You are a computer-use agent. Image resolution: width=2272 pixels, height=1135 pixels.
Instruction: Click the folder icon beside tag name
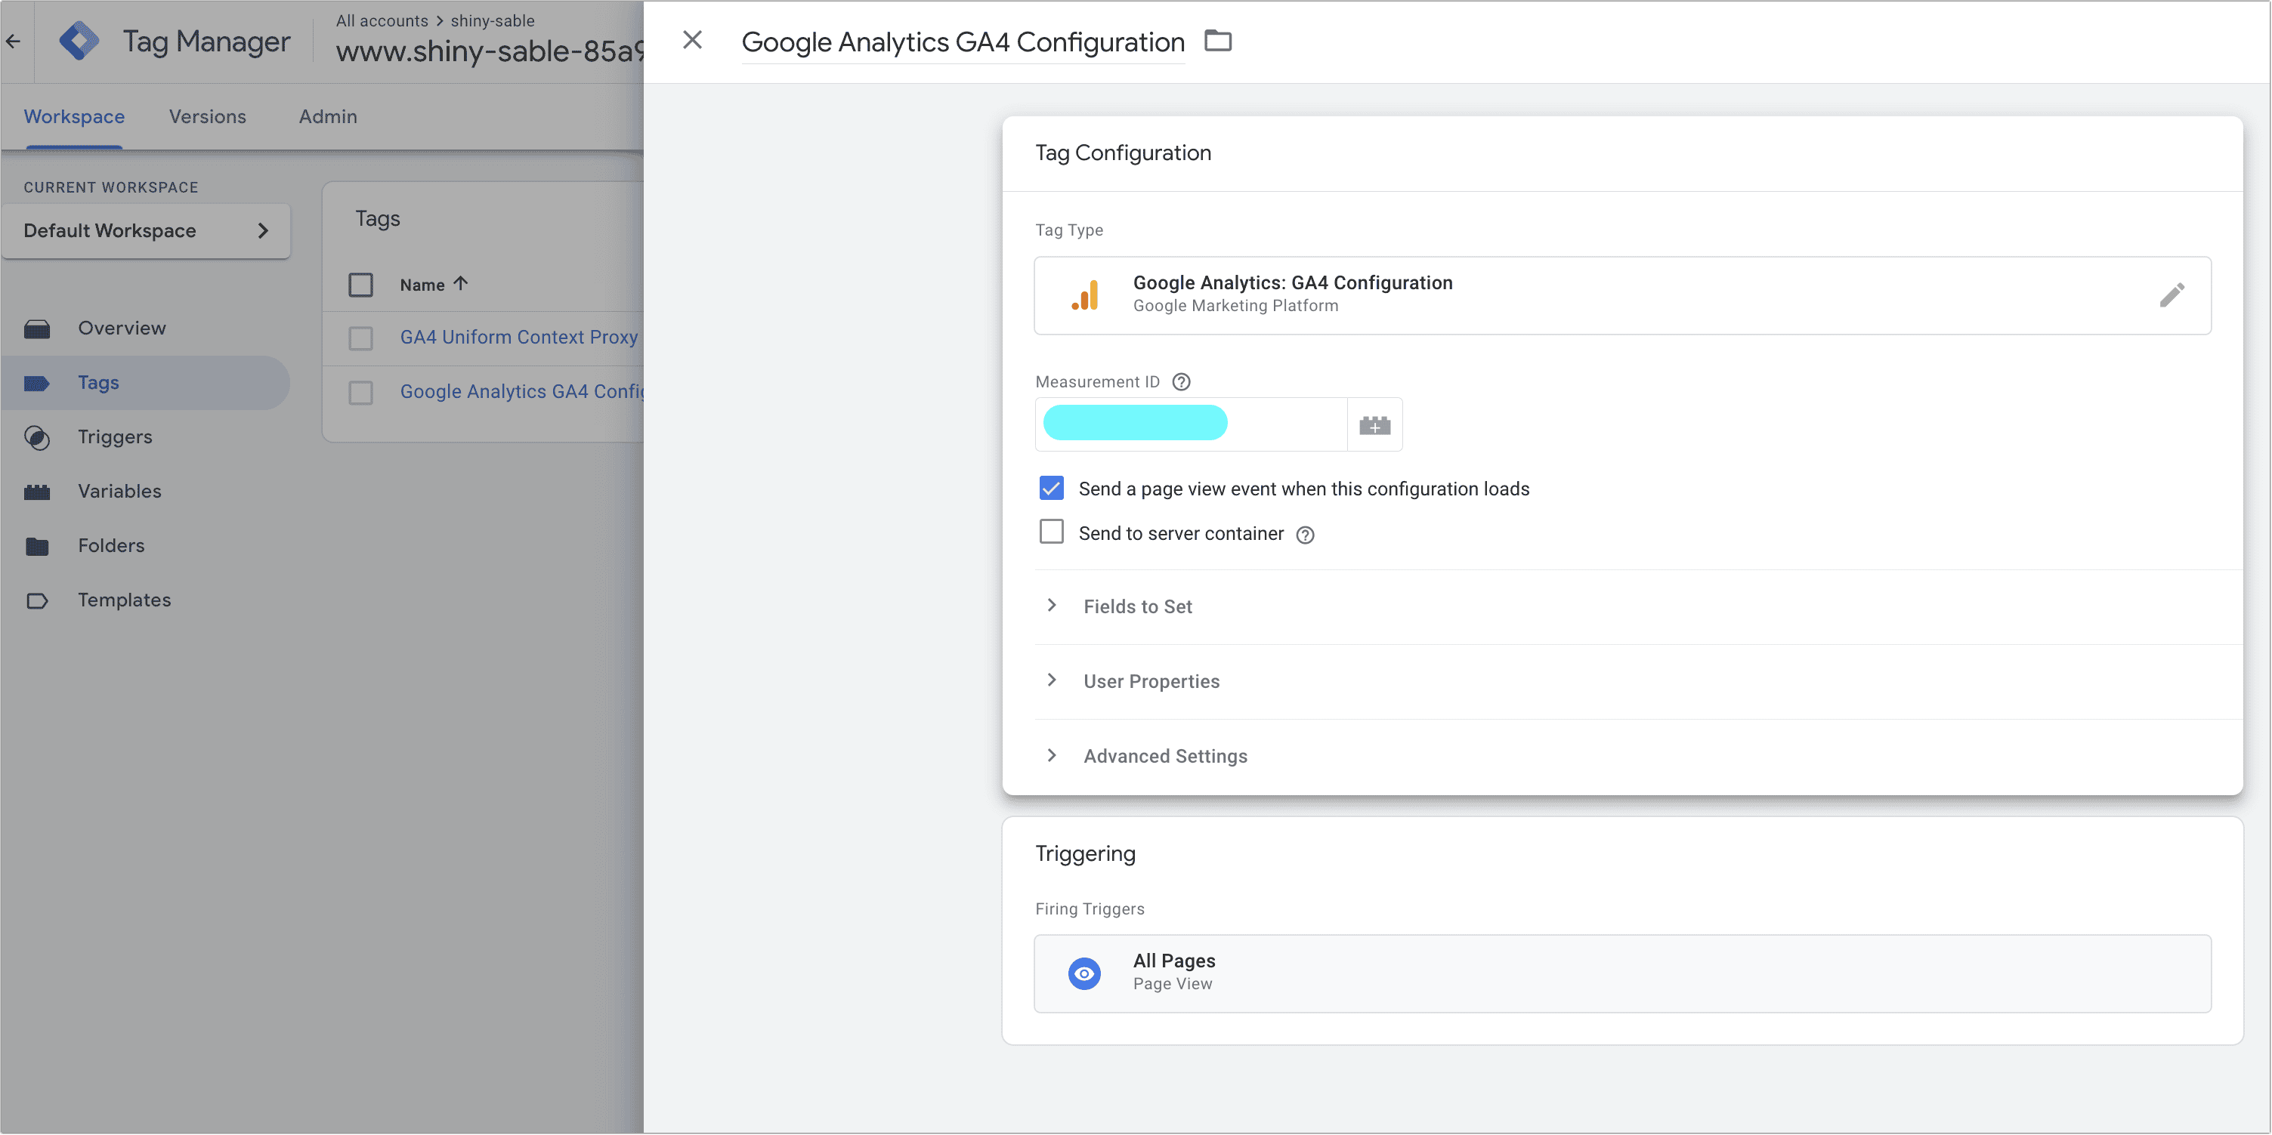tap(1218, 41)
